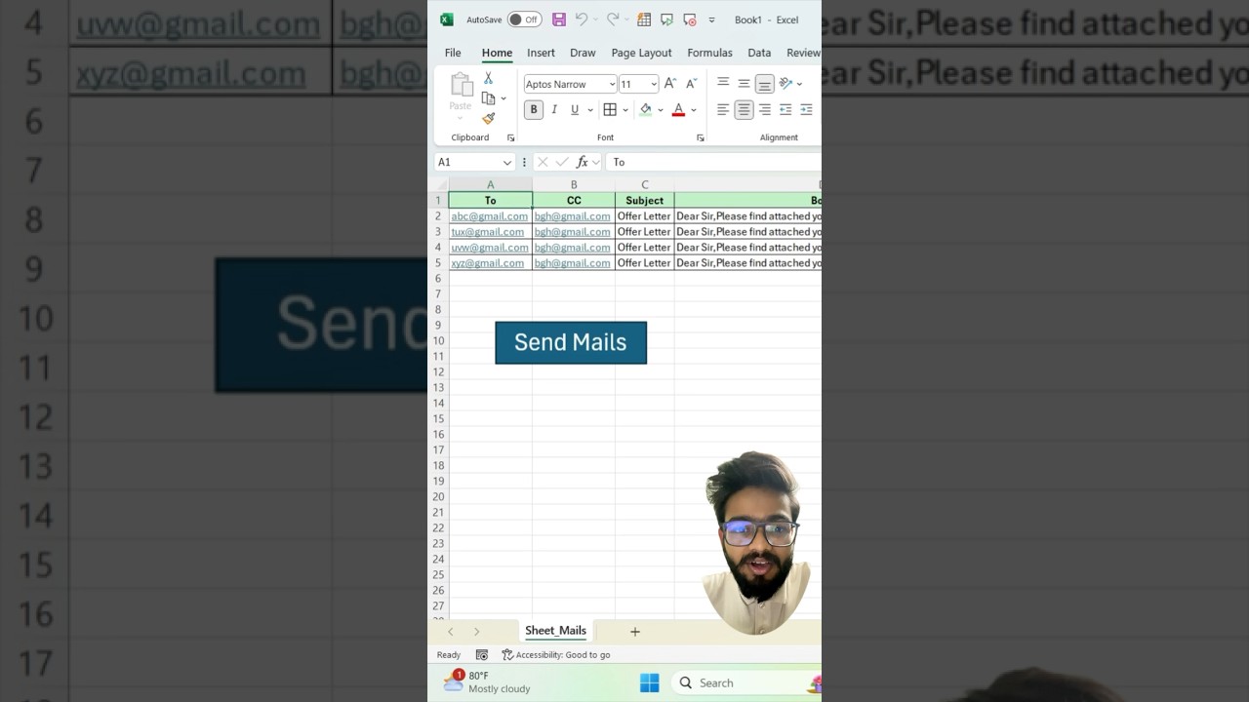1249x702 pixels.
Task: Click formula bar containing To
Action: pos(713,162)
